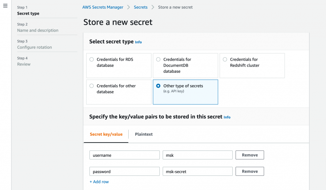Open the navigation sidebar hamburger menu
326x190 pixels.
(5, 5)
